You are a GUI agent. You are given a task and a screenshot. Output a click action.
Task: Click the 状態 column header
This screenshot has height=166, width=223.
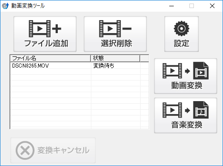coord(116,58)
